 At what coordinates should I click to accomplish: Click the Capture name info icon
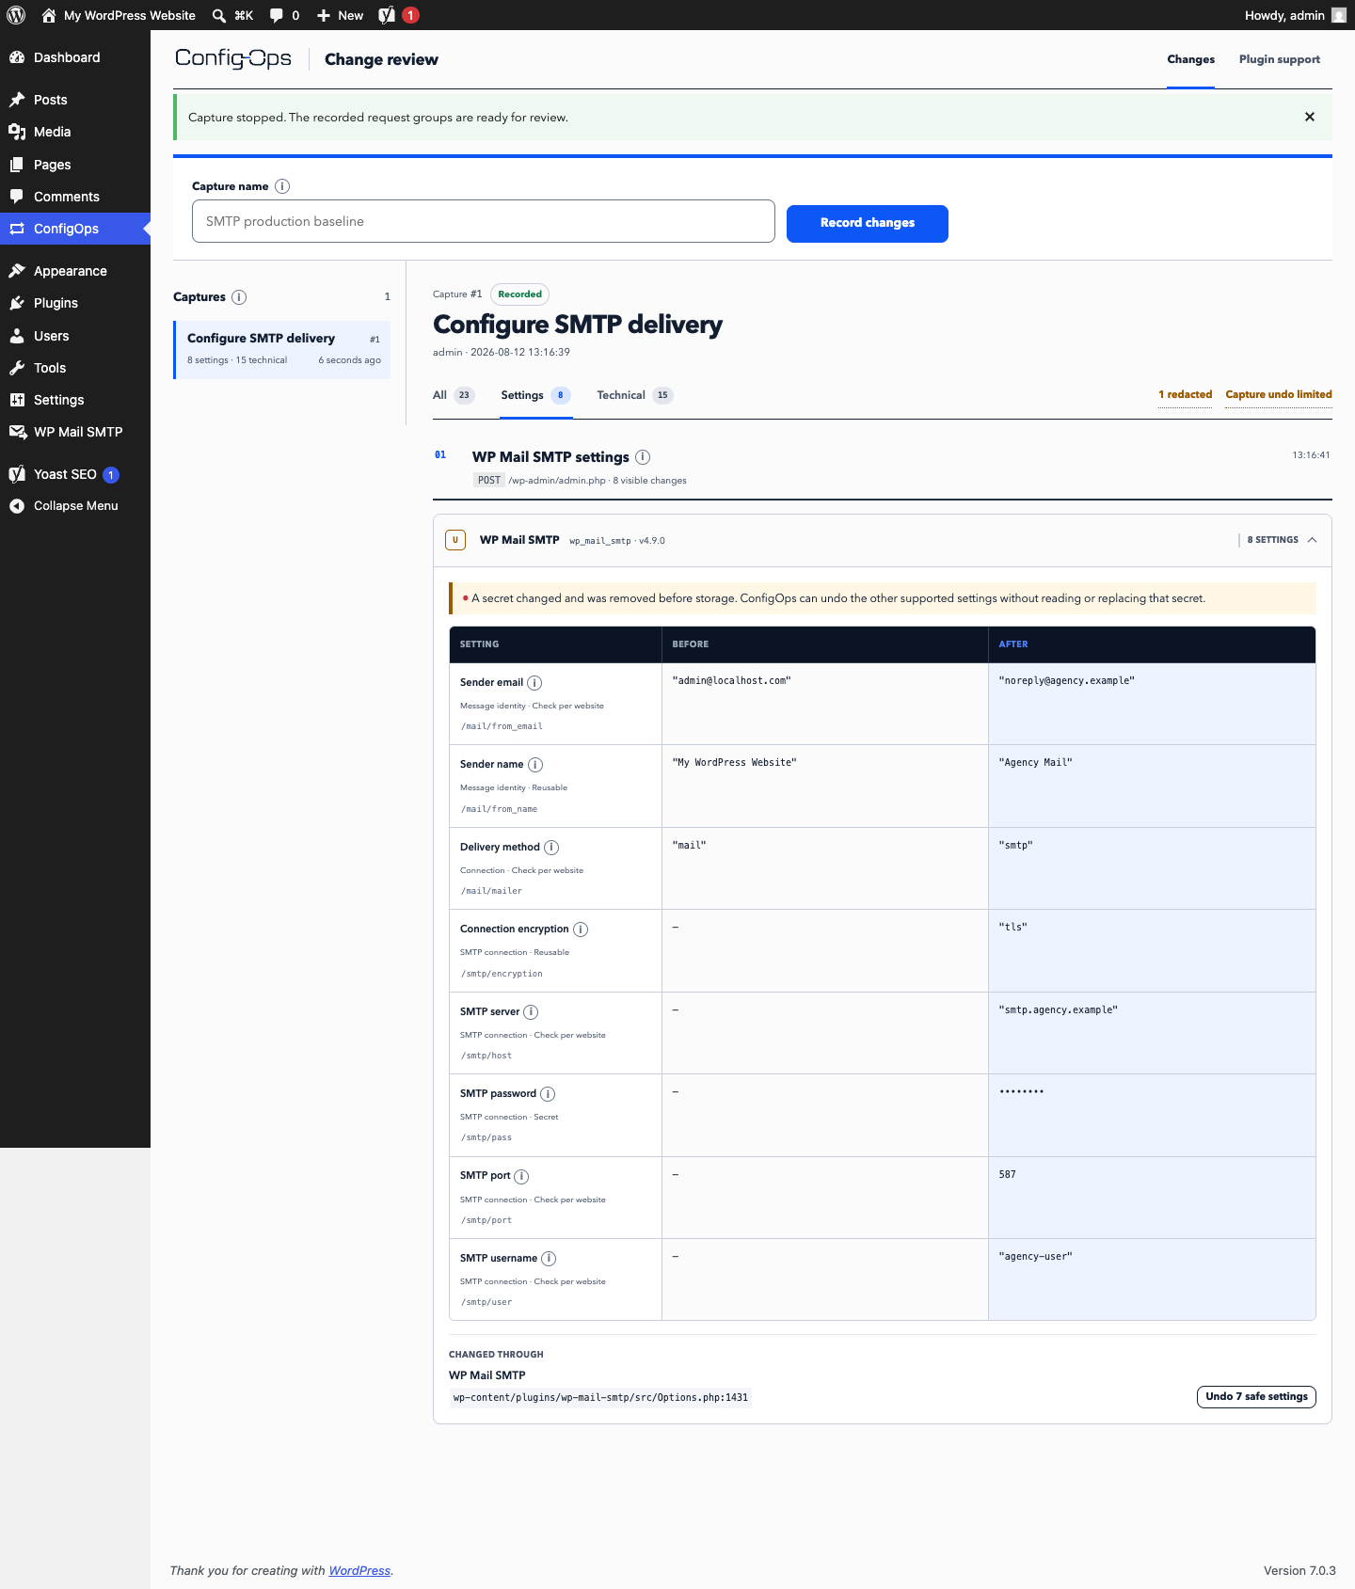click(x=282, y=186)
